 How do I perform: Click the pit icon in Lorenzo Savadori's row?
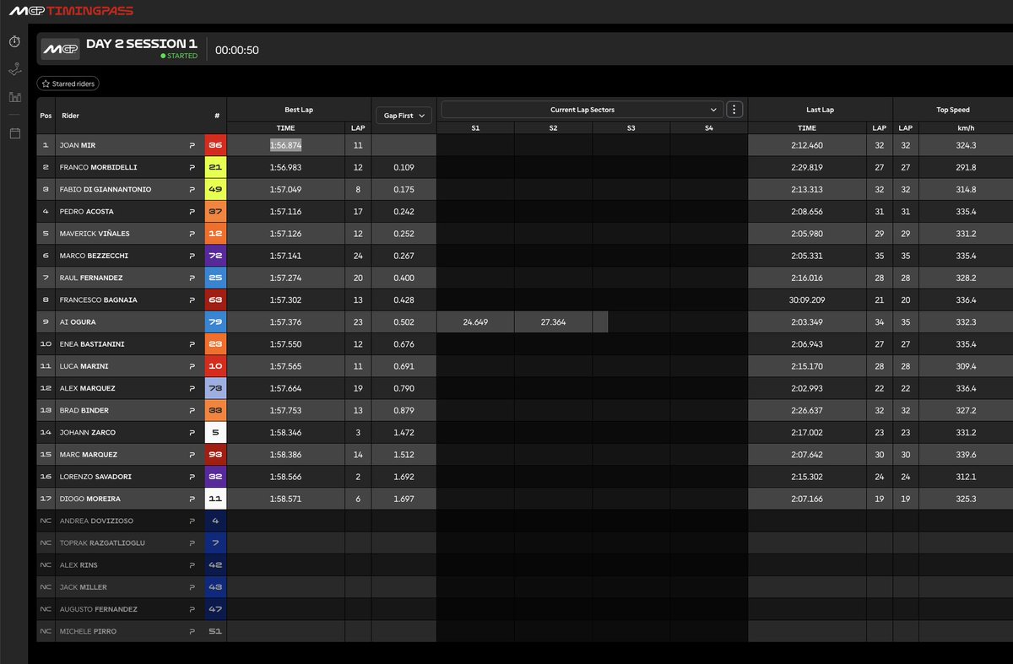(x=192, y=477)
